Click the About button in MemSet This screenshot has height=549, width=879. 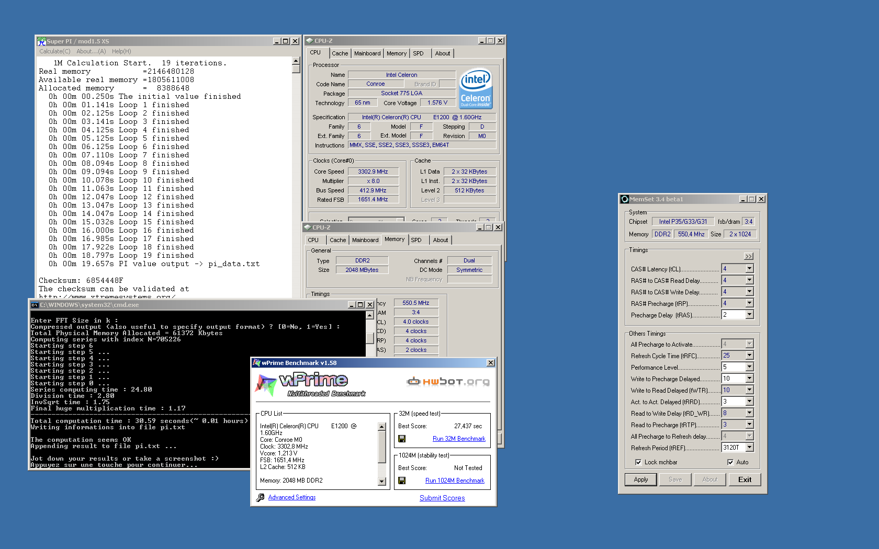click(710, 479)
